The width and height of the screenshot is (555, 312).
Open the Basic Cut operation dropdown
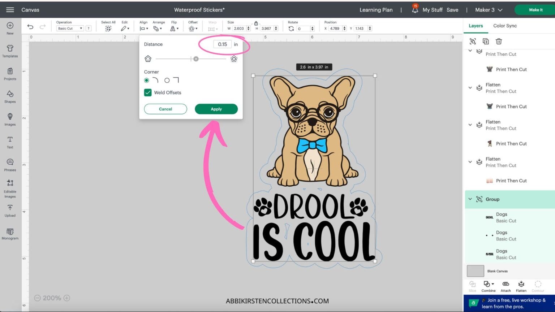70,28
